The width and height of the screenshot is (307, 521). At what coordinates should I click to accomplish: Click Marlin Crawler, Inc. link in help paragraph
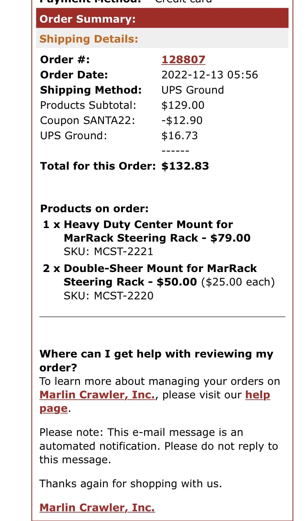pos(97,395)
